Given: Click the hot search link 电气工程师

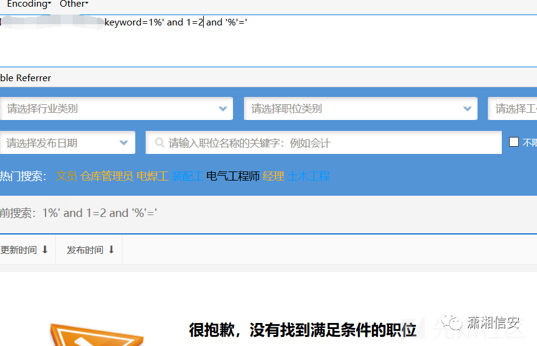Looking at the screenshot, I should click(233, 176).
